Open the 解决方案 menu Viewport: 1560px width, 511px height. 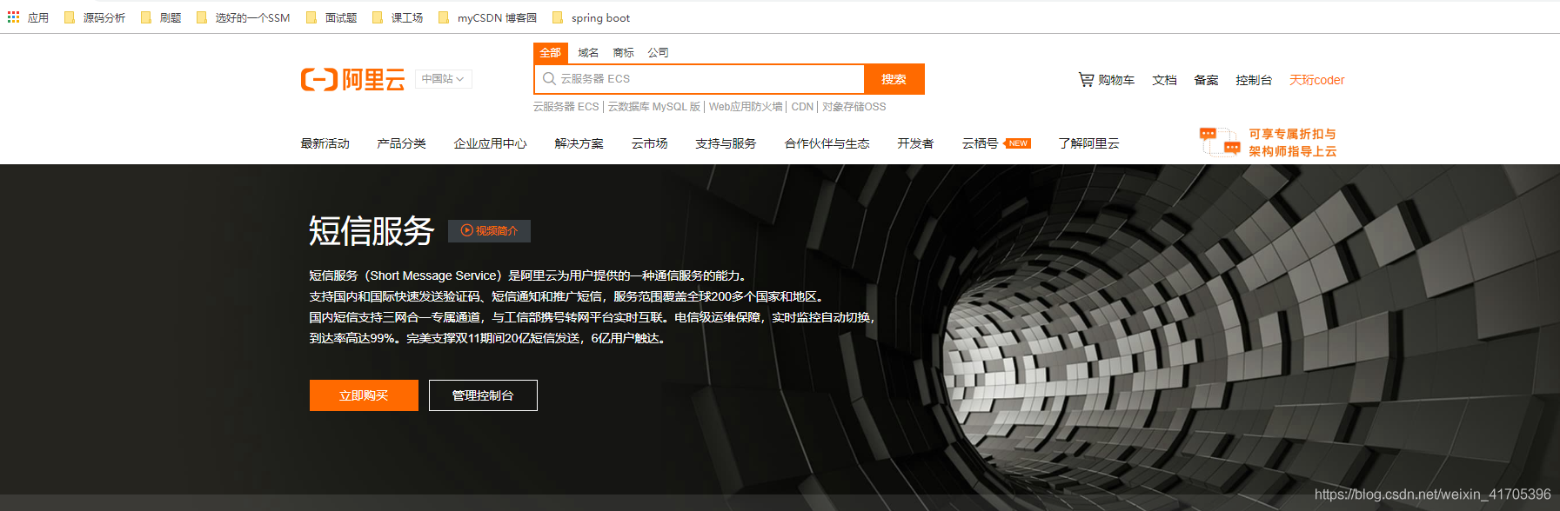tap(579, 143)
